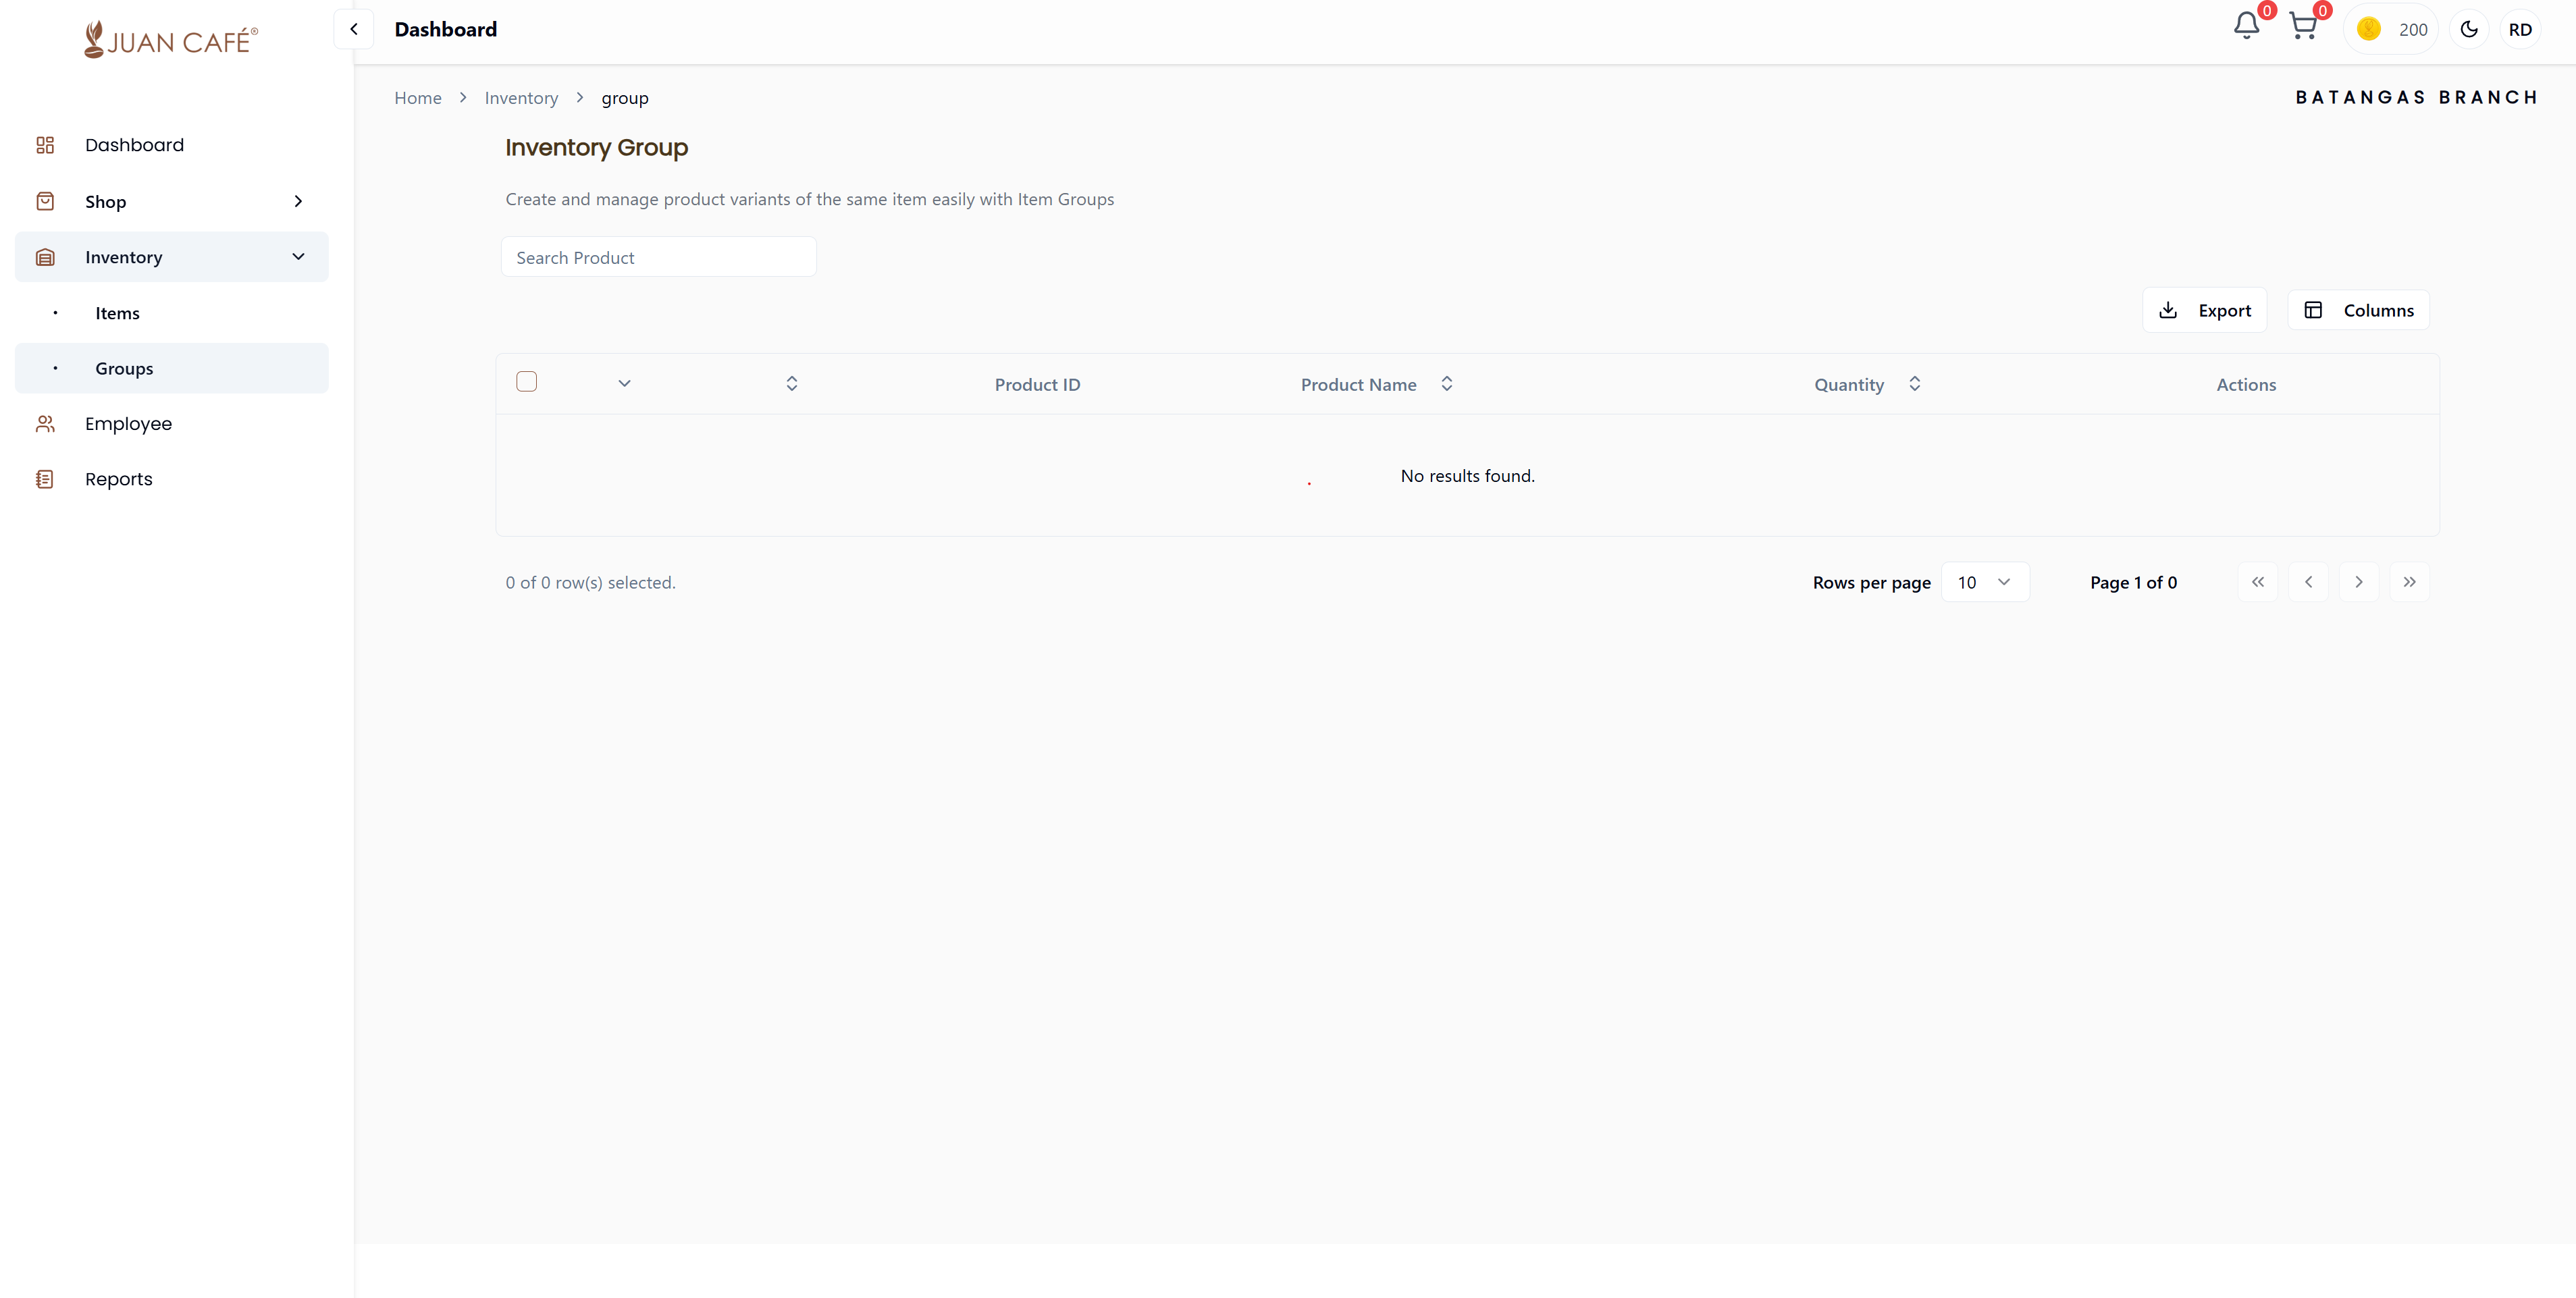Open the notifications bell icon
The height and width of the screenshot is (1298, 2576).
pyautogui.click(x=2246, y=27)
